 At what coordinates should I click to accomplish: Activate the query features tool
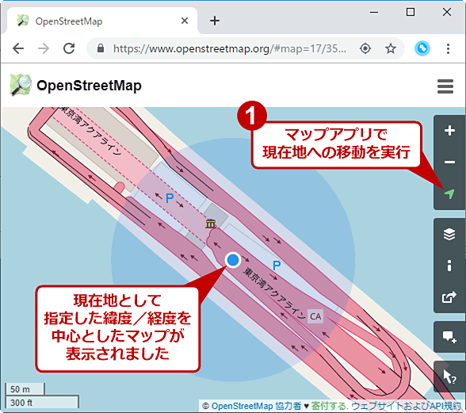click(x=449, y=377)
